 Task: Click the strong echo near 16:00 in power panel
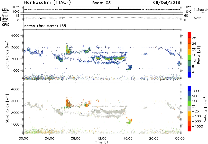[129, 68]
